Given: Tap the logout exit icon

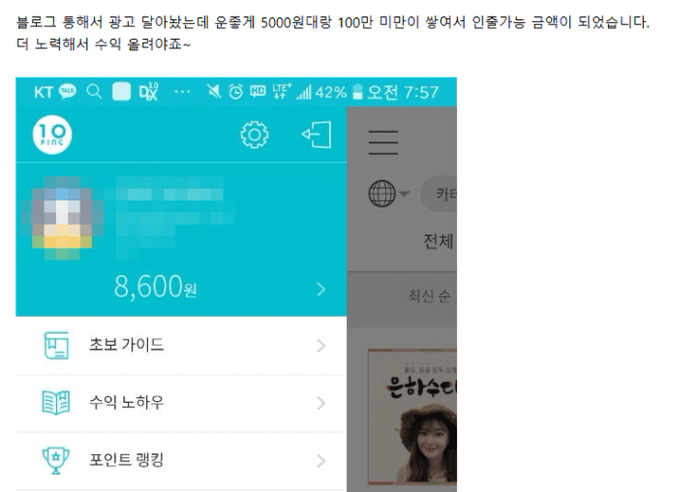Looking at the screenshot, I should 317,135.
